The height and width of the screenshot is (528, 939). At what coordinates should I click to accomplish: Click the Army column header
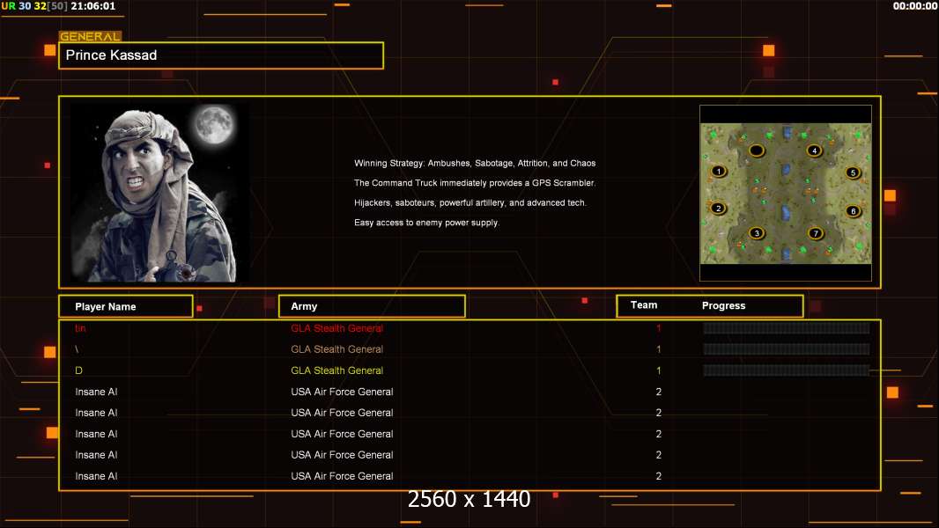[x=372, y=306]
